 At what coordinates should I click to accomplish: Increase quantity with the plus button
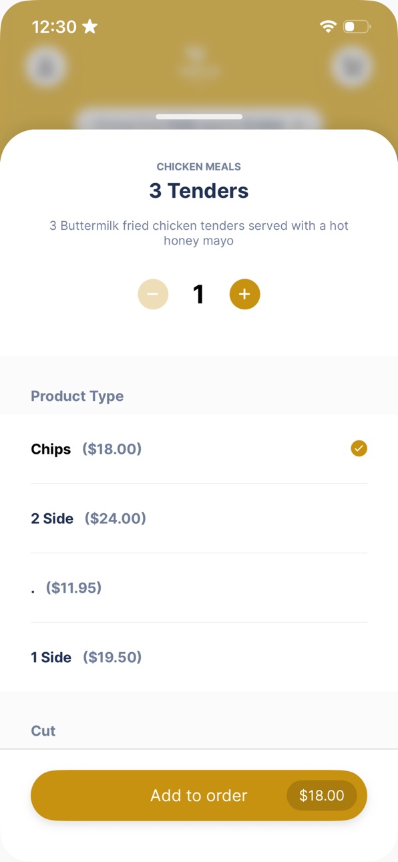[244, 294]
